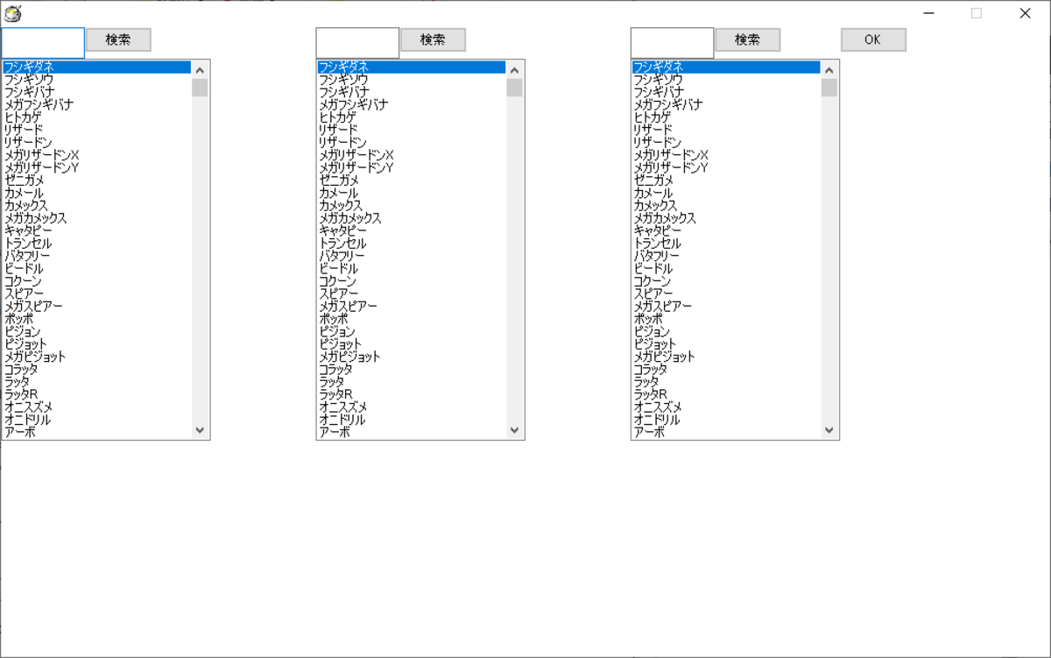Click the up arrow of the left list scrollbar
Image resolution: width=1051 pixels, height=658 pixels.
[x=200, y=70]
